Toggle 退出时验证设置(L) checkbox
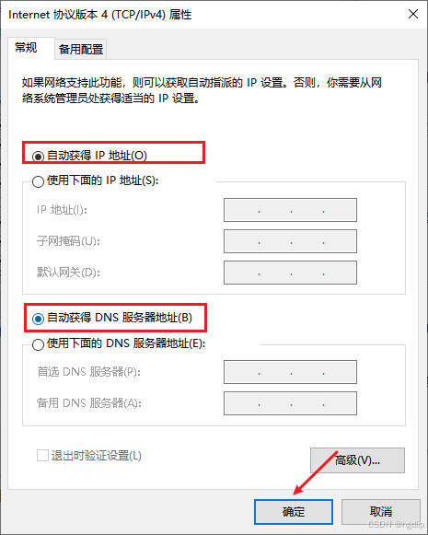 [x=42, y=455]
